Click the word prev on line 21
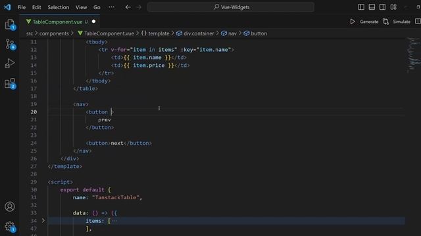This screenshot has width=421, height=236. click(105, 119)
